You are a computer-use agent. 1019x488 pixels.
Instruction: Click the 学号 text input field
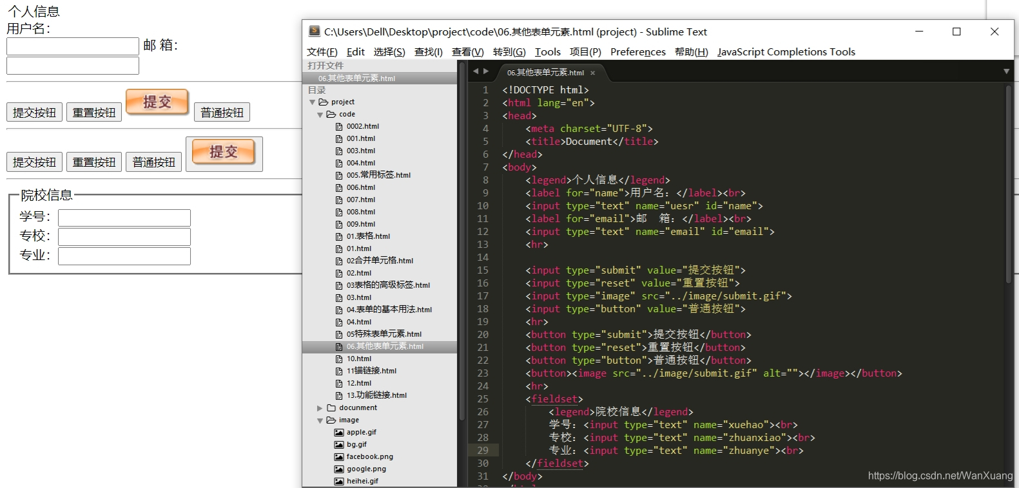[x=124, y=218]
